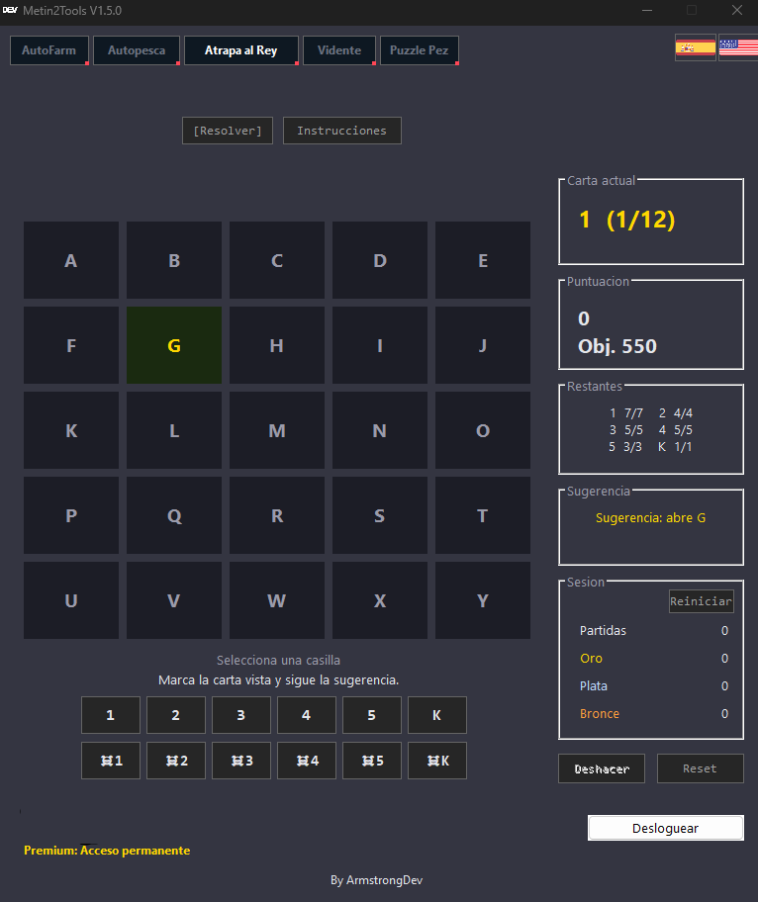Click the "Premium: Acceso permanente" label
758x902 pixels.
pos(107,851)
